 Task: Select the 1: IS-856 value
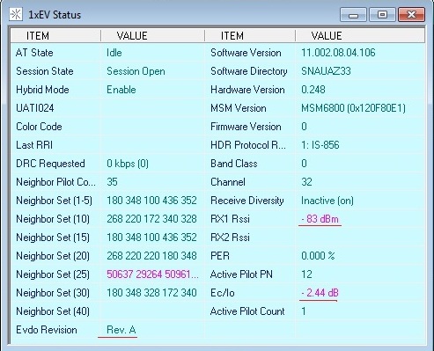point(320,145)
